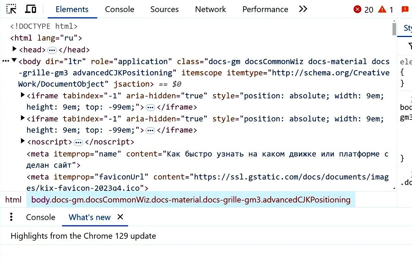The height and width of the screenshot is (274, 412).
Task: Switch to the drawer Console tab
Action: click(41, 217)
